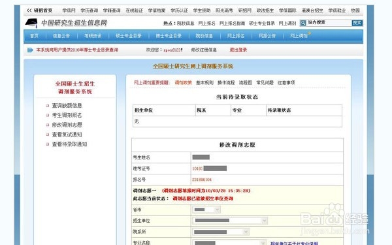Click 退出登录 logout link

coord(238,50)
